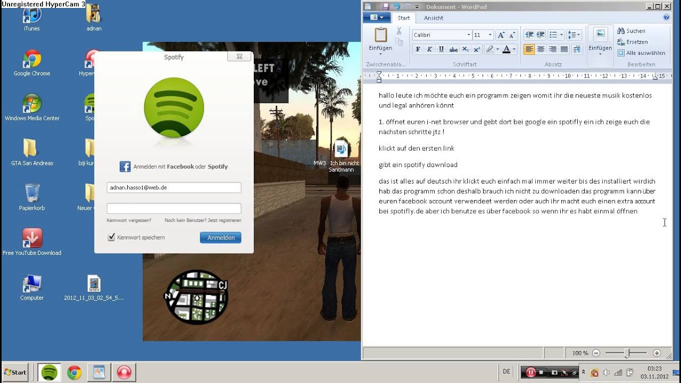Decrease the paragraph indent
Screen dimensions: 681x383
point(529,35)
